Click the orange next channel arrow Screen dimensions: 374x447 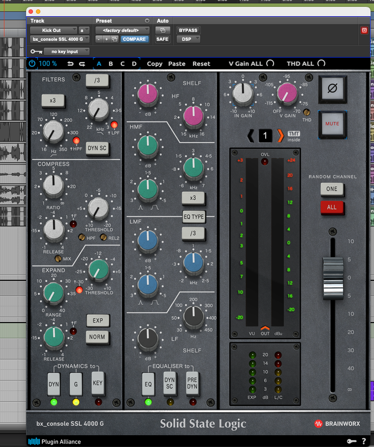(x=280, y=136)
